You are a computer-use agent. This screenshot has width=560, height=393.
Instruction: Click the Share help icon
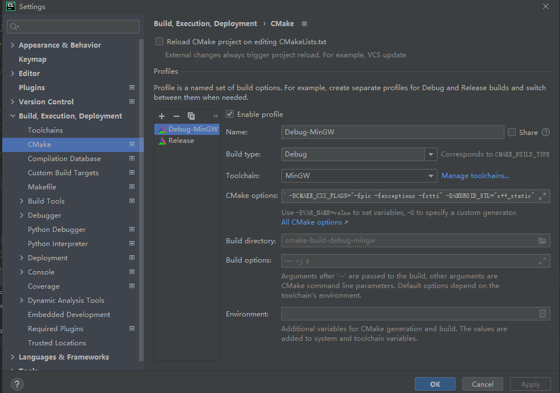tap(546, 132)
